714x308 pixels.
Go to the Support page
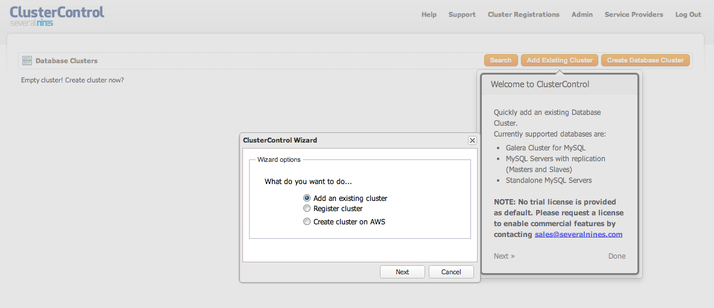[462, 14]
